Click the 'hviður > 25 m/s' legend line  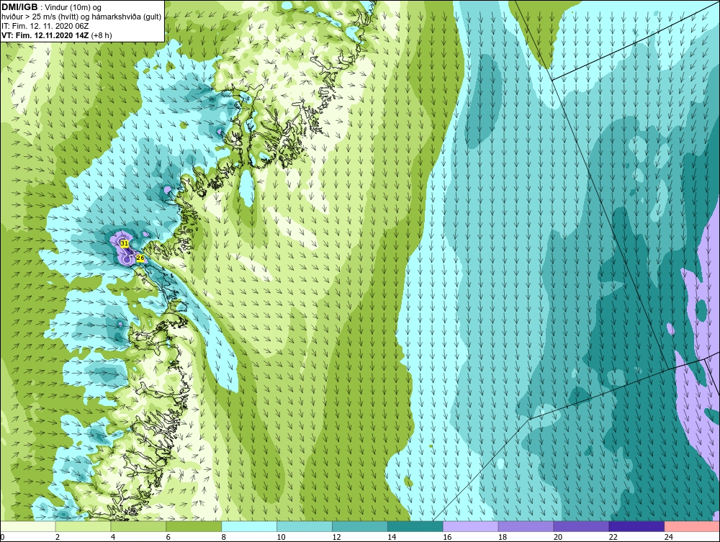coord(81,17)
